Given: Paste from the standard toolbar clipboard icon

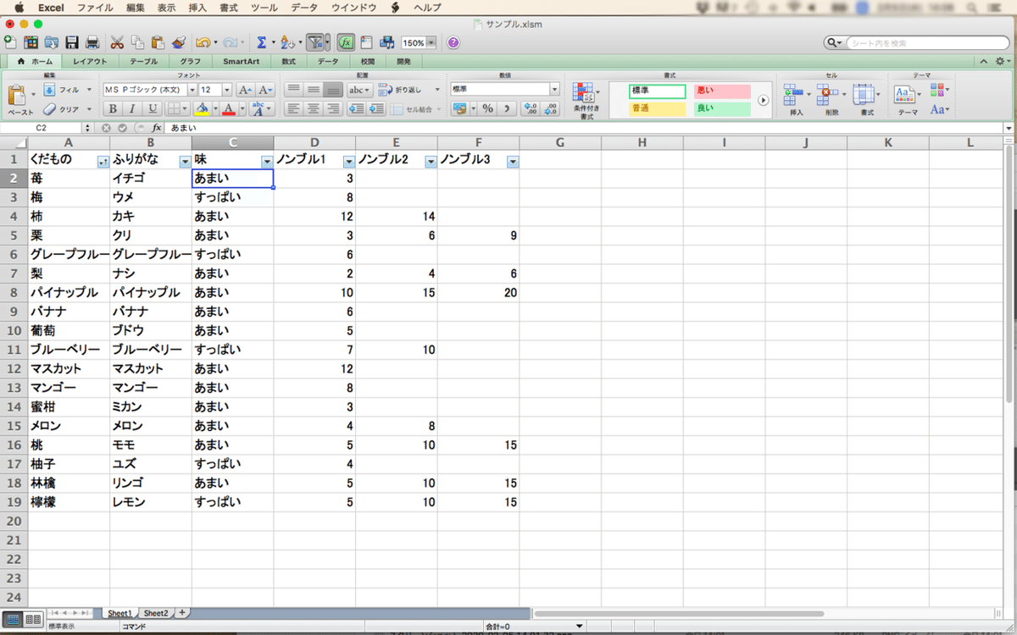Looking at the screenshot, I should [158, 41].
